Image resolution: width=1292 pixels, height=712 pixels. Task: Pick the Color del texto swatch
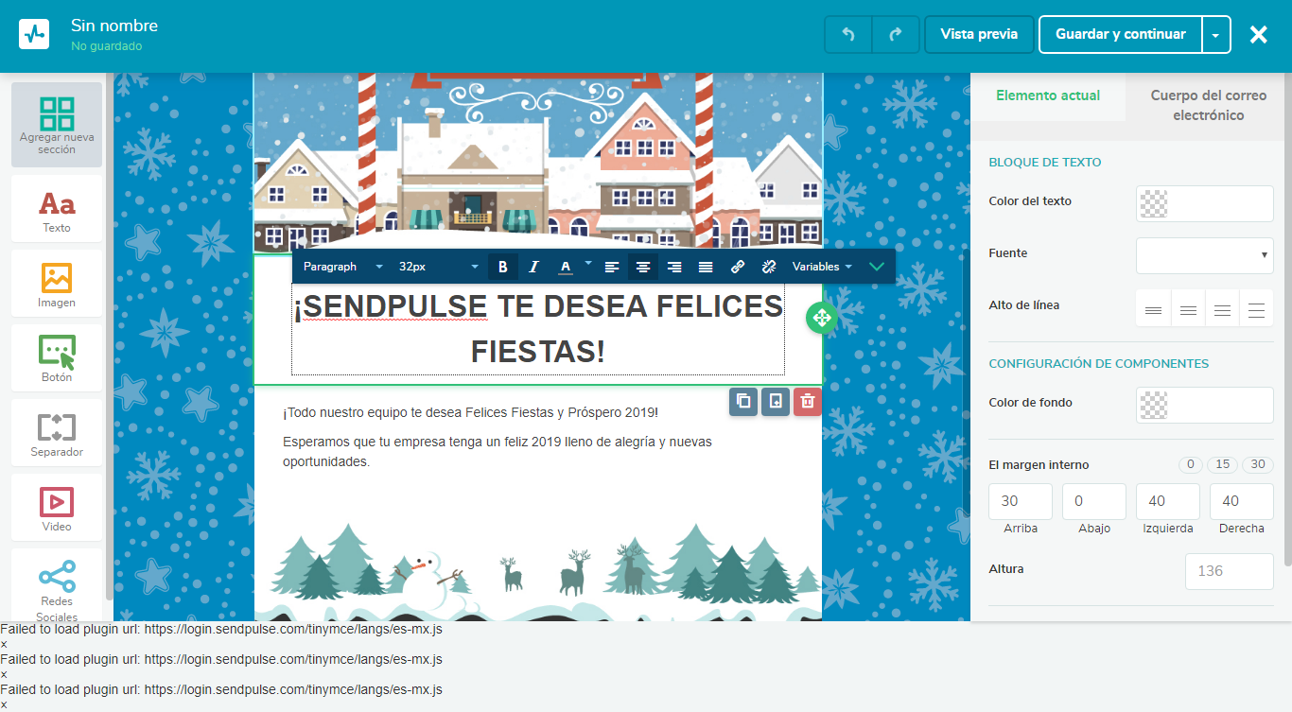click(x=1154, y=203)
